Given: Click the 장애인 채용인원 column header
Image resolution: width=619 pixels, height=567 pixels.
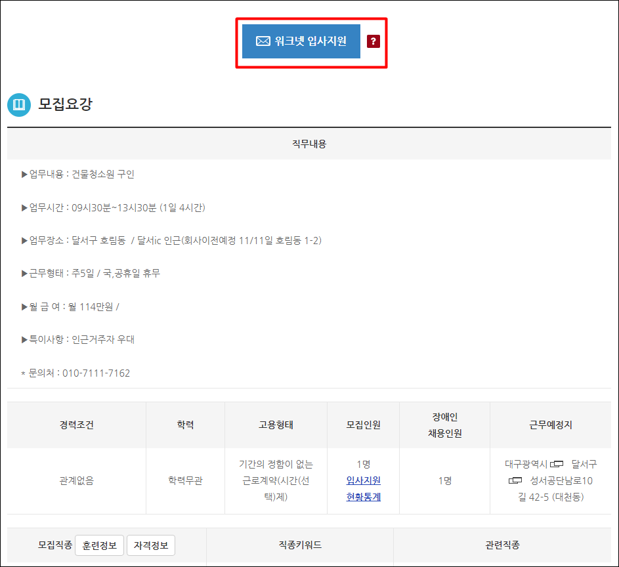Looking at the screenshot, I should pyautogui.click(x=445, y=425).
